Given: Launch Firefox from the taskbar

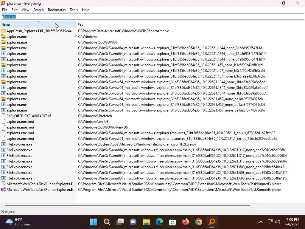Looking at the screenshot, I should [x=185, y=222].
